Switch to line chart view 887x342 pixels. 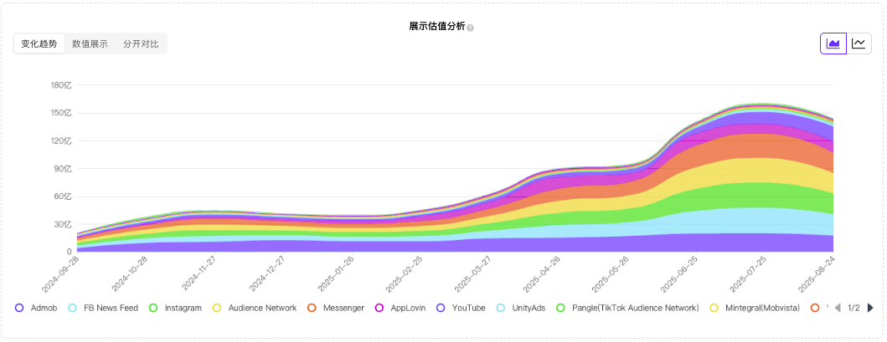859,43
